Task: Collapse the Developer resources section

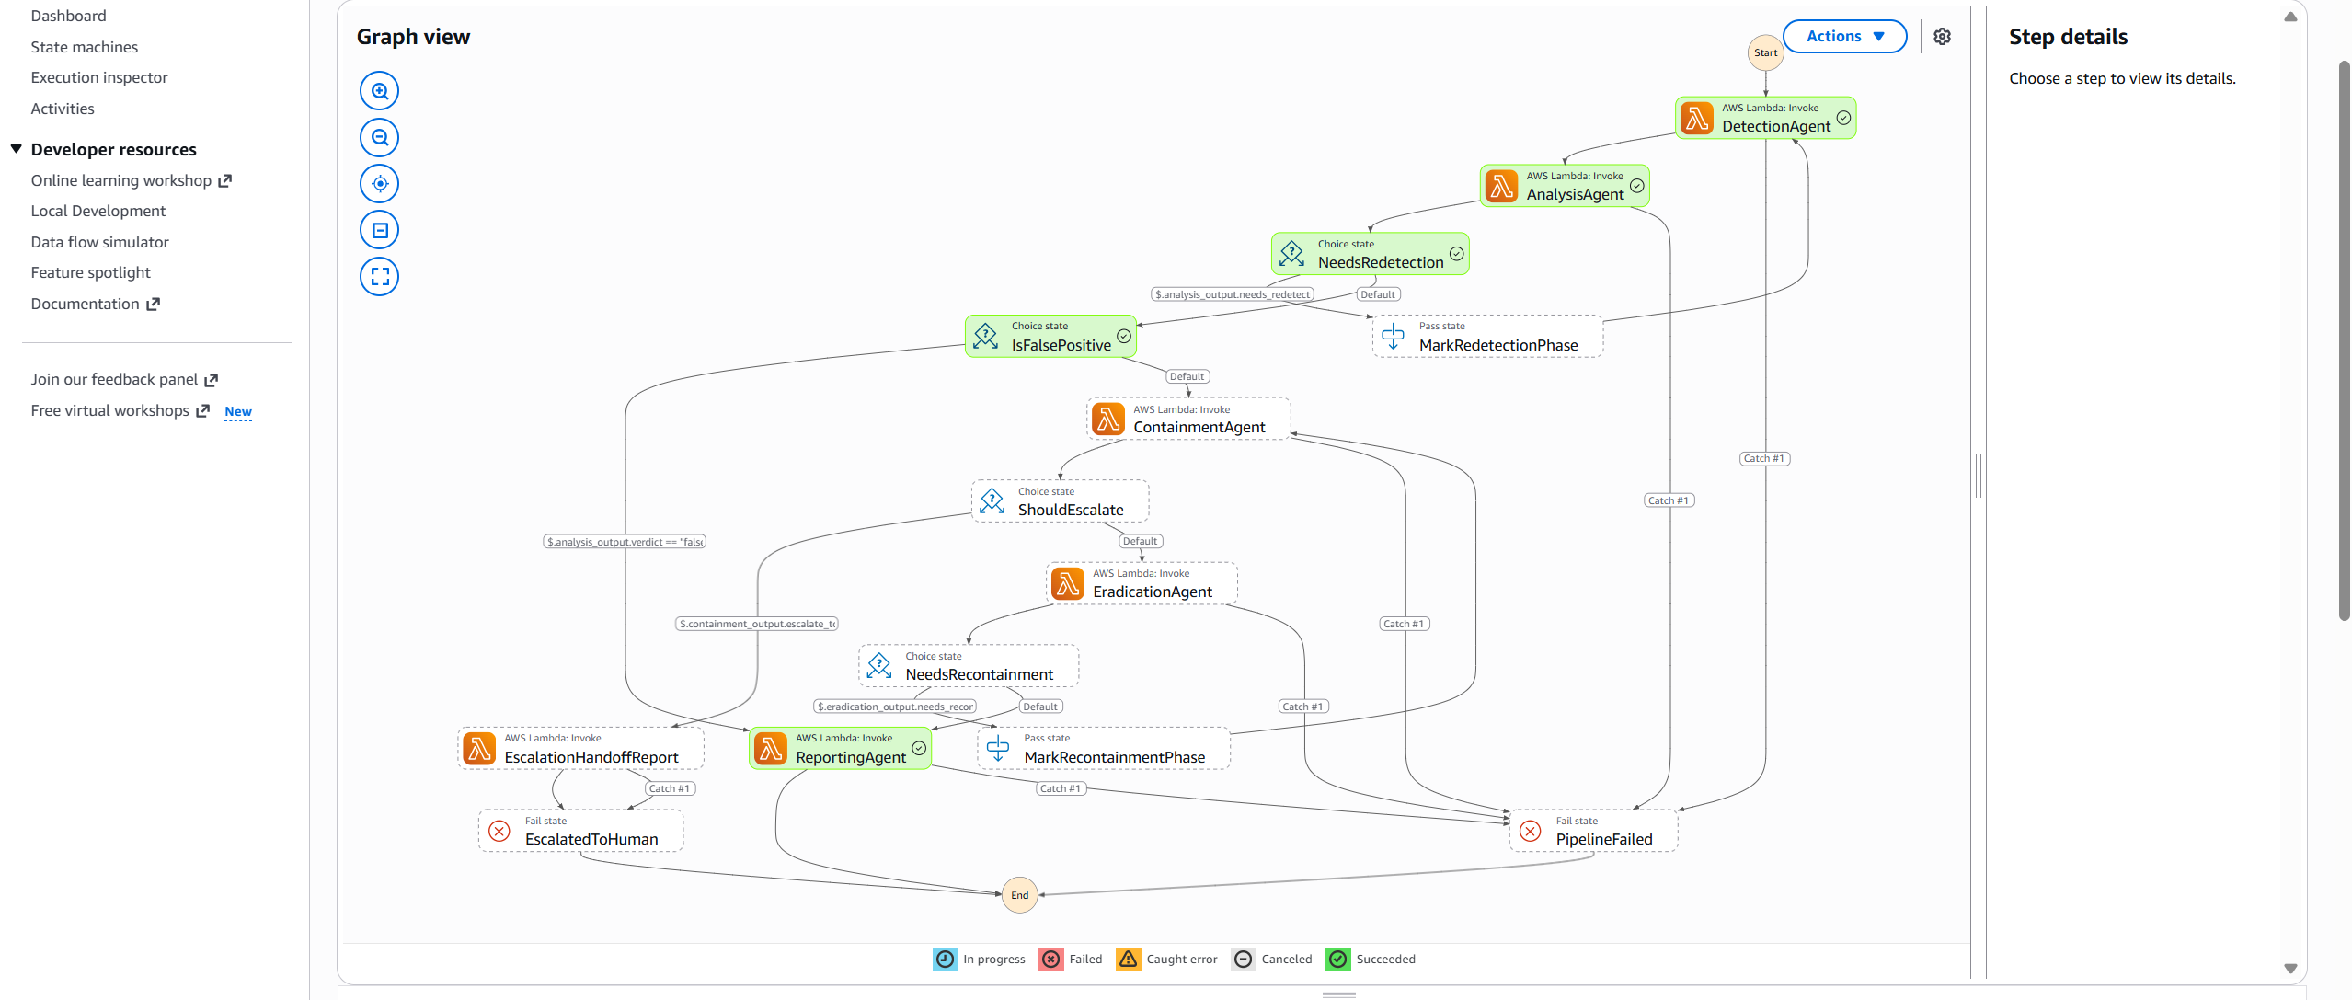Action: (x=16, y=149)
